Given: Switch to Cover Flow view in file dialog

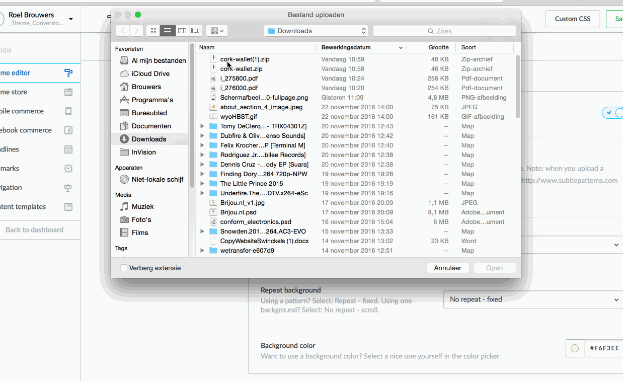Looking at the screenshot, I should click(x=196, y=31).
